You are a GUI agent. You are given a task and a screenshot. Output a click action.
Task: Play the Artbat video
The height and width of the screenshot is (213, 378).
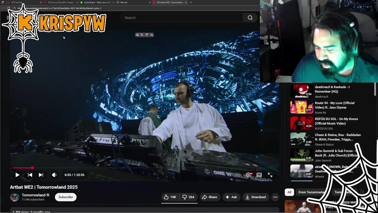(17, 175)
